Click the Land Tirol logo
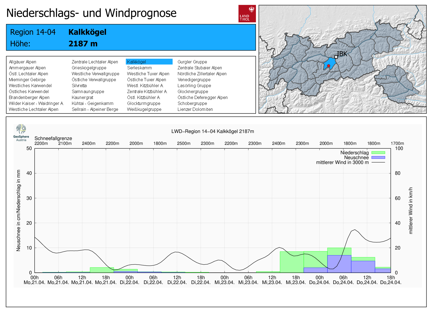The image size is (432, 311). click(x=247, y=13)
